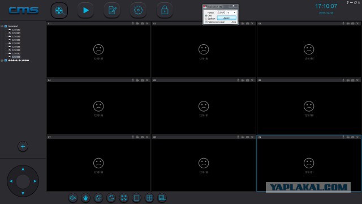Lock the CMS interface with padlock icon

click(x=165, y=10)
